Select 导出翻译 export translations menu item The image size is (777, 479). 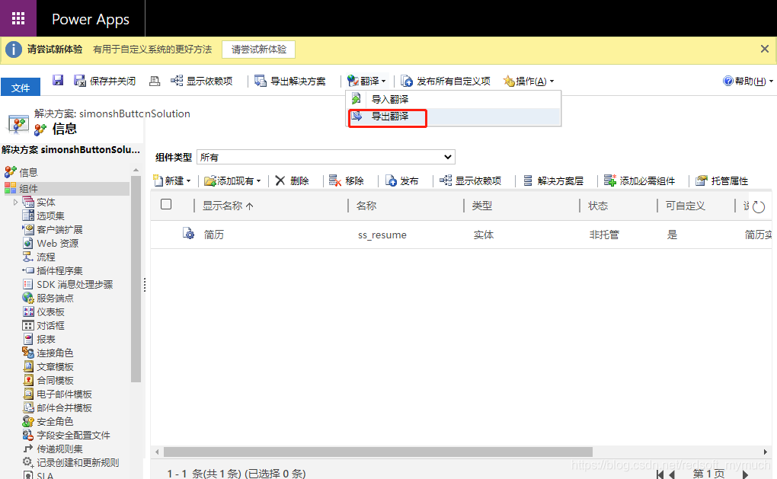point(453,117)
